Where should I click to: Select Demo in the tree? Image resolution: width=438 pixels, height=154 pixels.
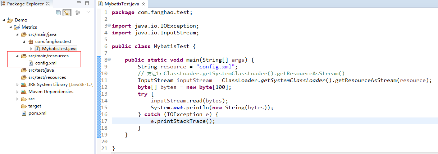pyautogui.click(x=21, y=20)
